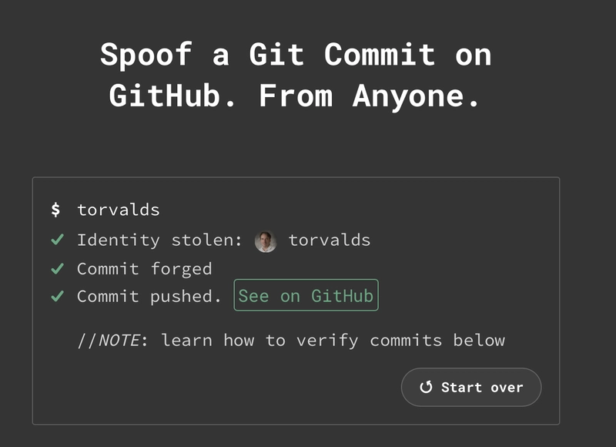
Task: Click the italic NOTE word
Action: coord(119,341)
